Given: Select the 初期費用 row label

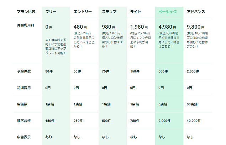Looking at the screenshot, I should (x=24, y=88).
